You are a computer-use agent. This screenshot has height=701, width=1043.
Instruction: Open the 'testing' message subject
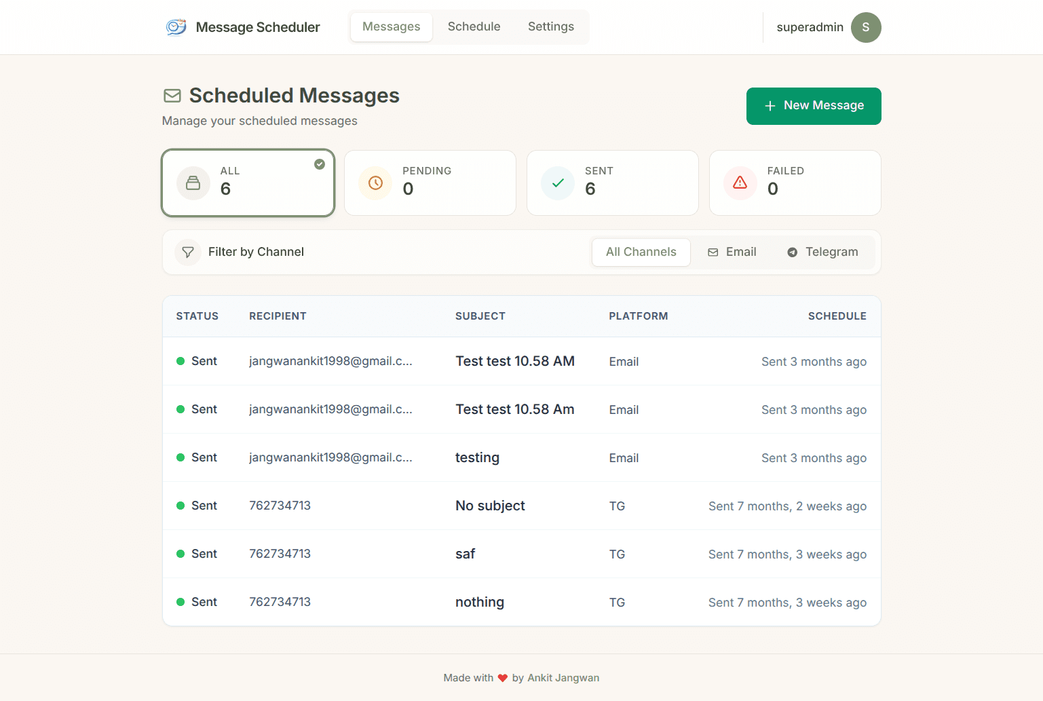pyautogui.click(x=477, y=457)
